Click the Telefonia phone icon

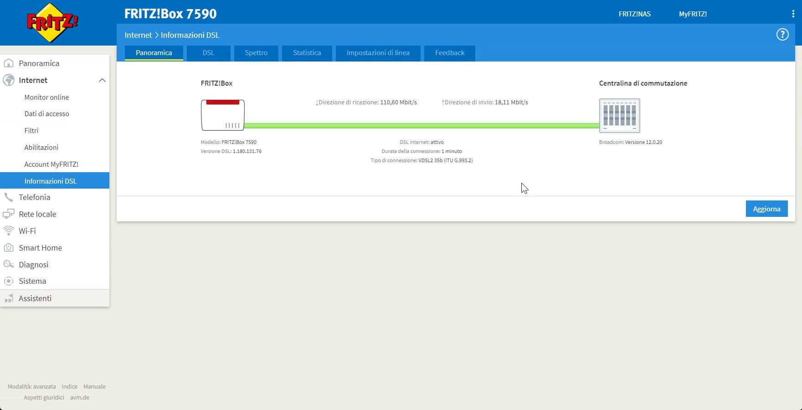pos(8,197)
